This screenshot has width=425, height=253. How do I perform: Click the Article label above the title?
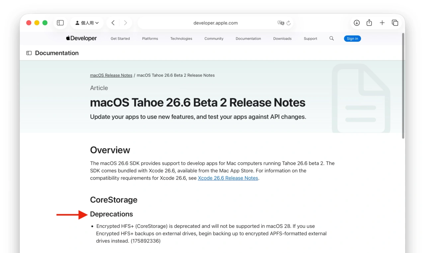coord(99,88)
